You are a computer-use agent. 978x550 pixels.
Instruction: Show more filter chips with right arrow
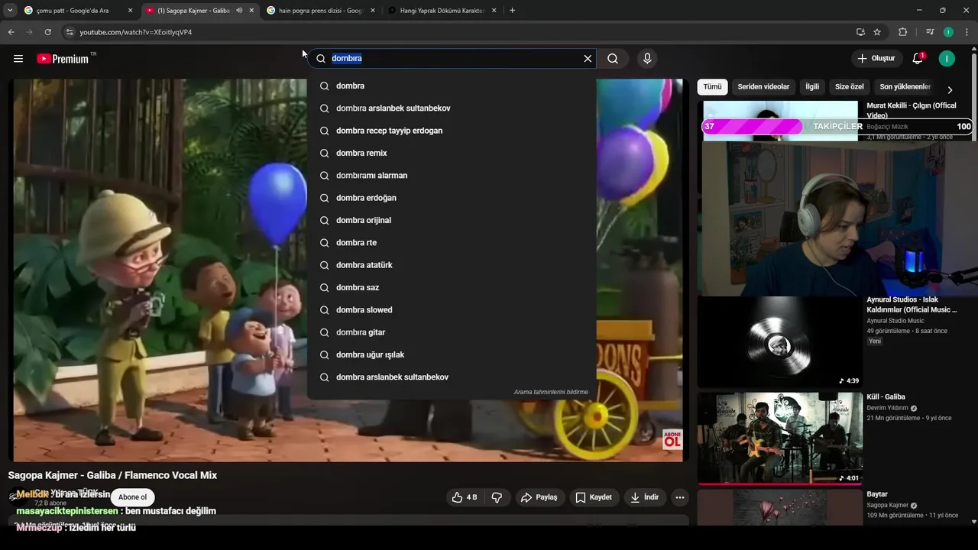point(950,89)
